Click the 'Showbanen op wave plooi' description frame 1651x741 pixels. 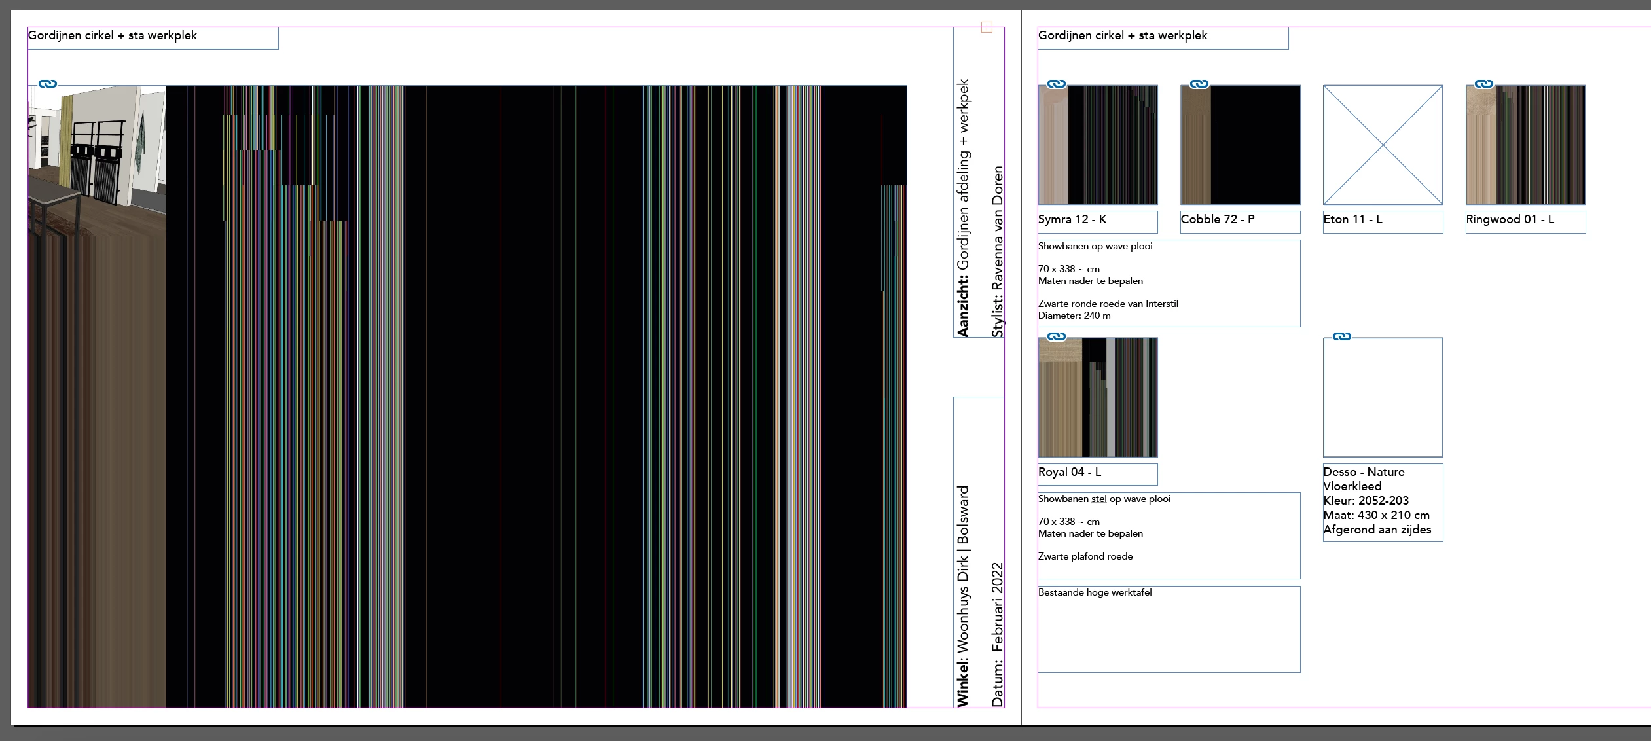1169,283
